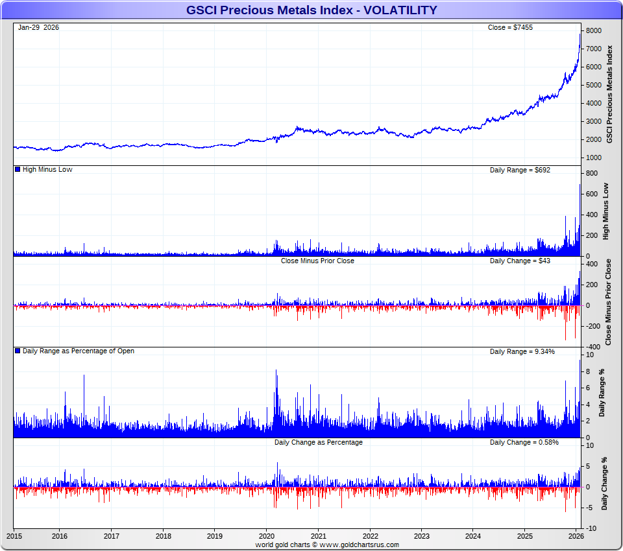Image resolution: width=623 pixels, height=551 pixels.
Task: Click the 'High Minus Low' legend label
Action: pyautogui.click(x=47, y=169)
